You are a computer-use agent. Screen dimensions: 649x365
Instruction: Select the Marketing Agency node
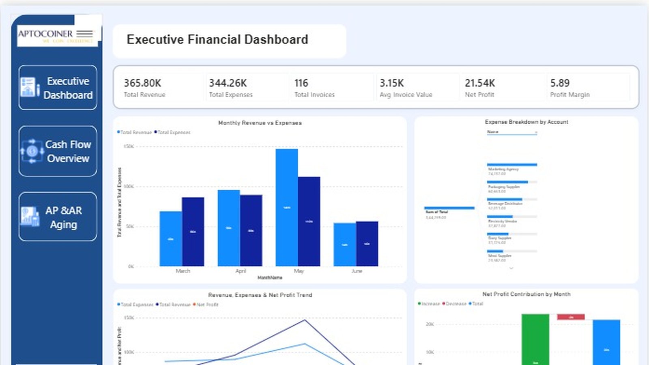pyautogui.click(x=512, y=170)
